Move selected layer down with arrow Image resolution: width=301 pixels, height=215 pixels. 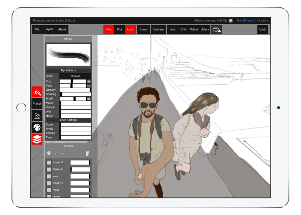(x=62, y=154)
